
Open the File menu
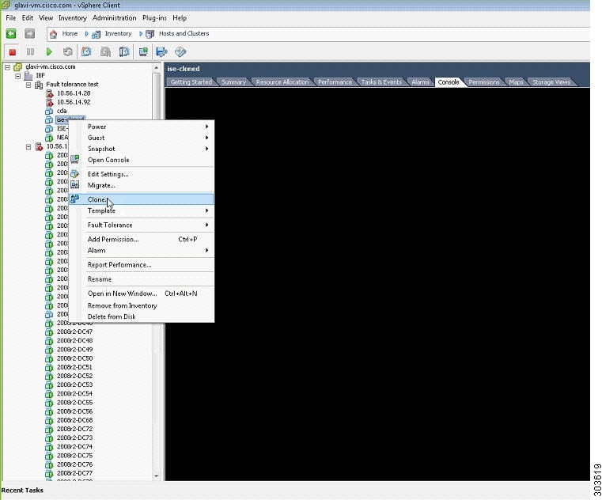tap(11, 18)
